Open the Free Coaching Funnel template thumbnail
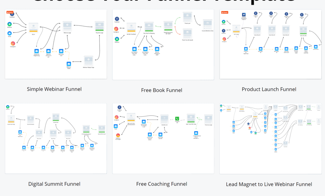 click(x=163, y=138)
